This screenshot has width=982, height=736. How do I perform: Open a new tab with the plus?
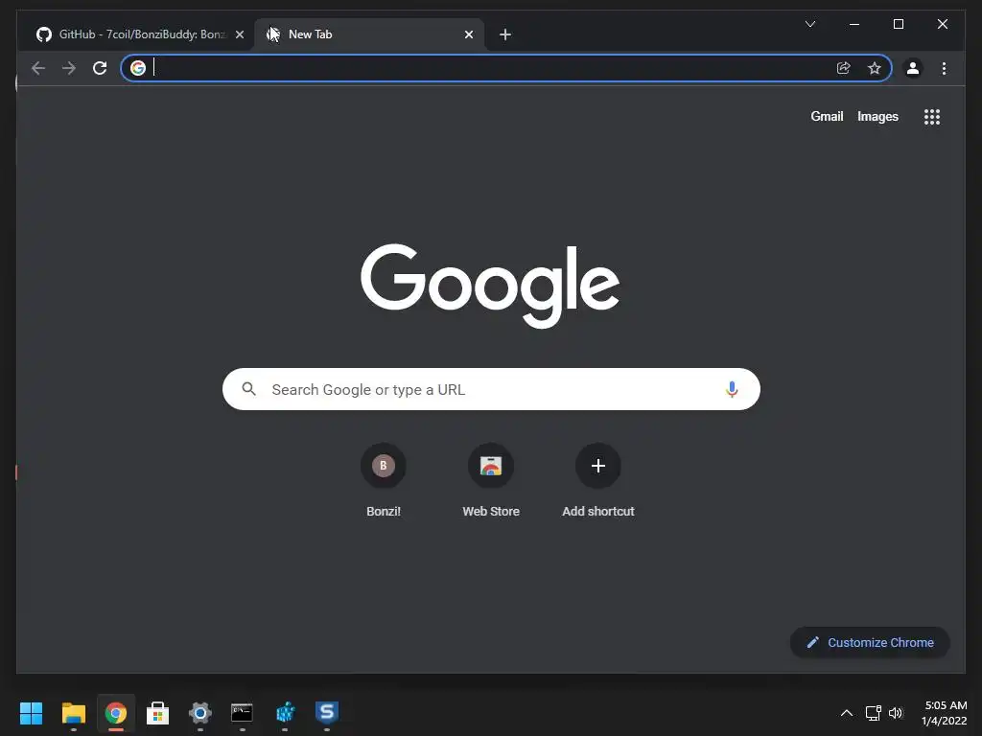coord(505,35)
